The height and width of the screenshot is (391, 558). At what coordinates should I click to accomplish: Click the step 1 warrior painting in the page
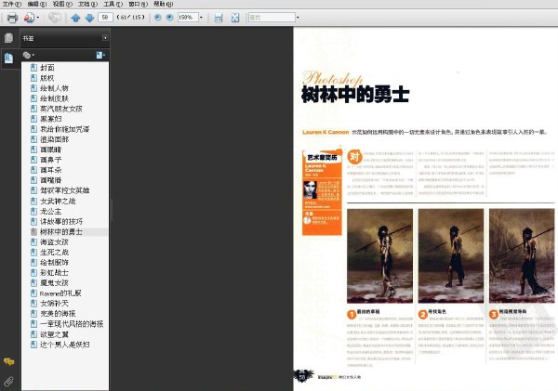coord(380,255)
